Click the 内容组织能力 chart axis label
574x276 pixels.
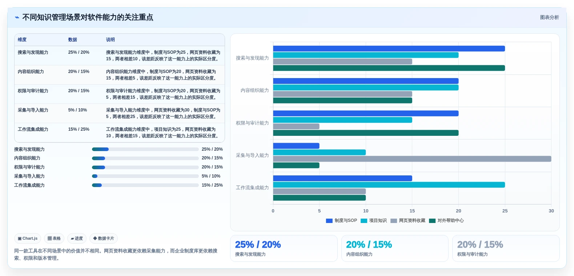click(254, 90)
